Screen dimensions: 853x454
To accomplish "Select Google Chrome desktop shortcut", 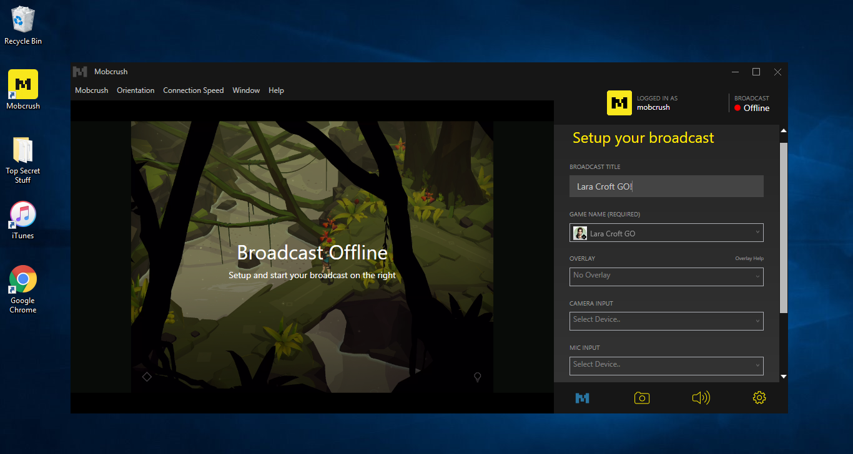I will pos(23,289).
